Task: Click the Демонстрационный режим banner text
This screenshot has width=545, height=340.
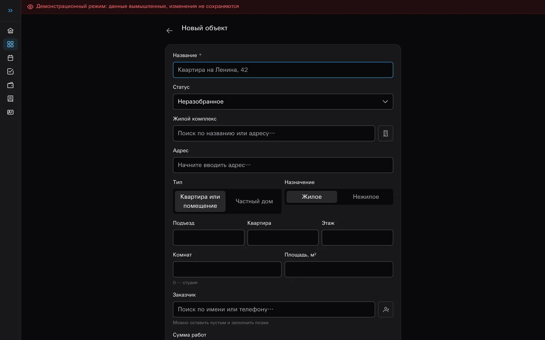Action: [x=138, y=6]
